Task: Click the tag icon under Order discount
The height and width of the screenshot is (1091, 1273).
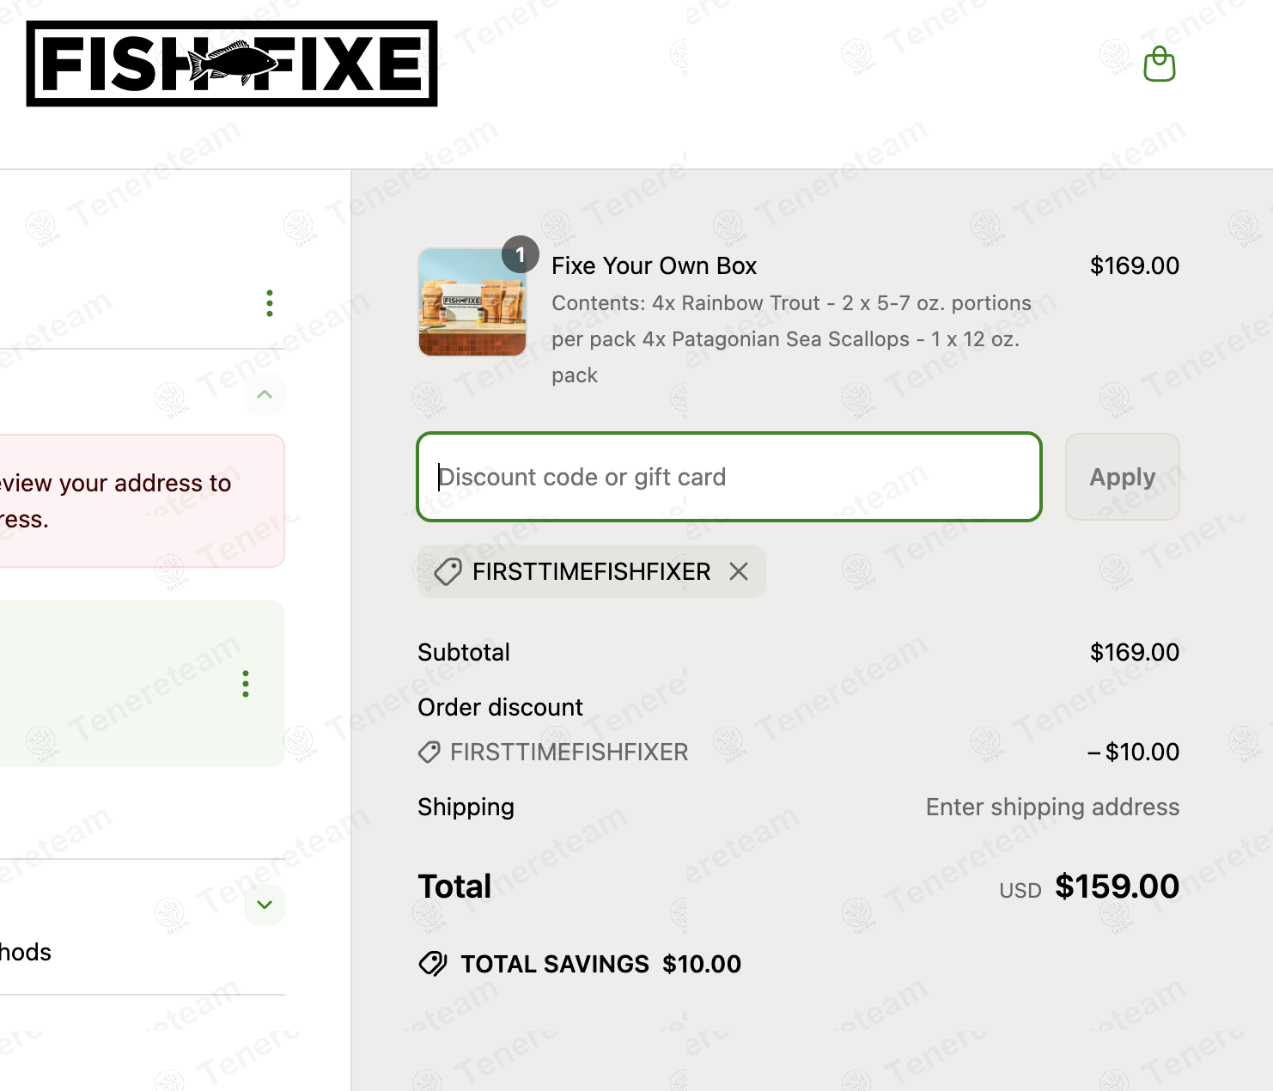Action: pos(429,753)
